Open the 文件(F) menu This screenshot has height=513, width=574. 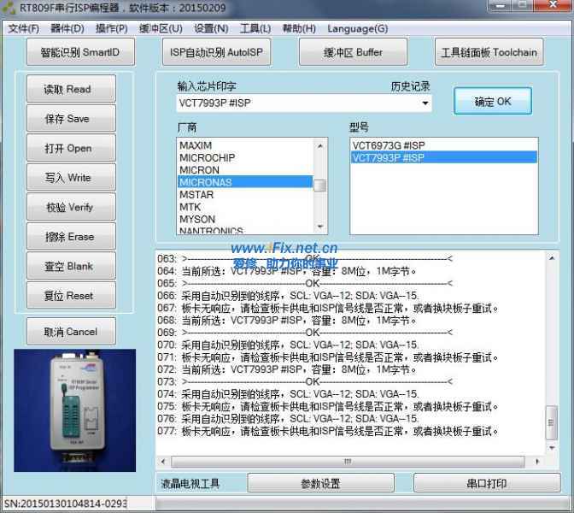coord(23,28)
